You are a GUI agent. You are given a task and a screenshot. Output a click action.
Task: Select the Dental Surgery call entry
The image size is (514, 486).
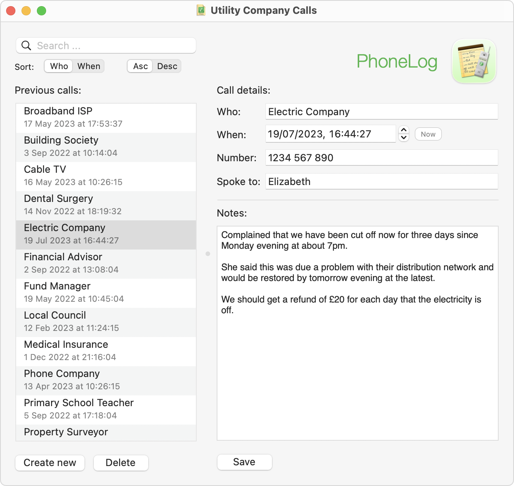pos(106,205)
